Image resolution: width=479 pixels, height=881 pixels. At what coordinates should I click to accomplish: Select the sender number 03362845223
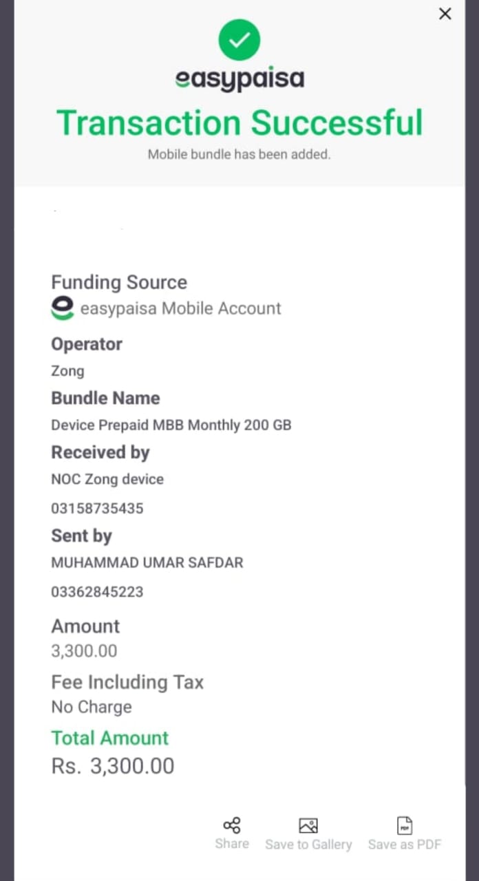(x=97, y=592)
